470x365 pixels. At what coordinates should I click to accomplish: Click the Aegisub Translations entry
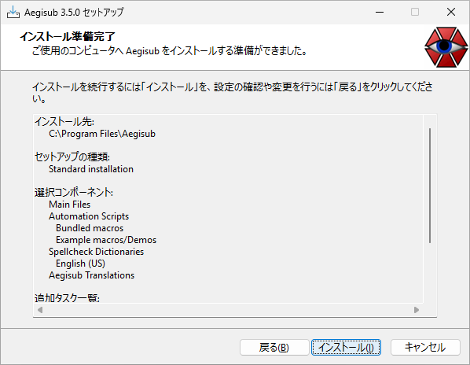91,275
